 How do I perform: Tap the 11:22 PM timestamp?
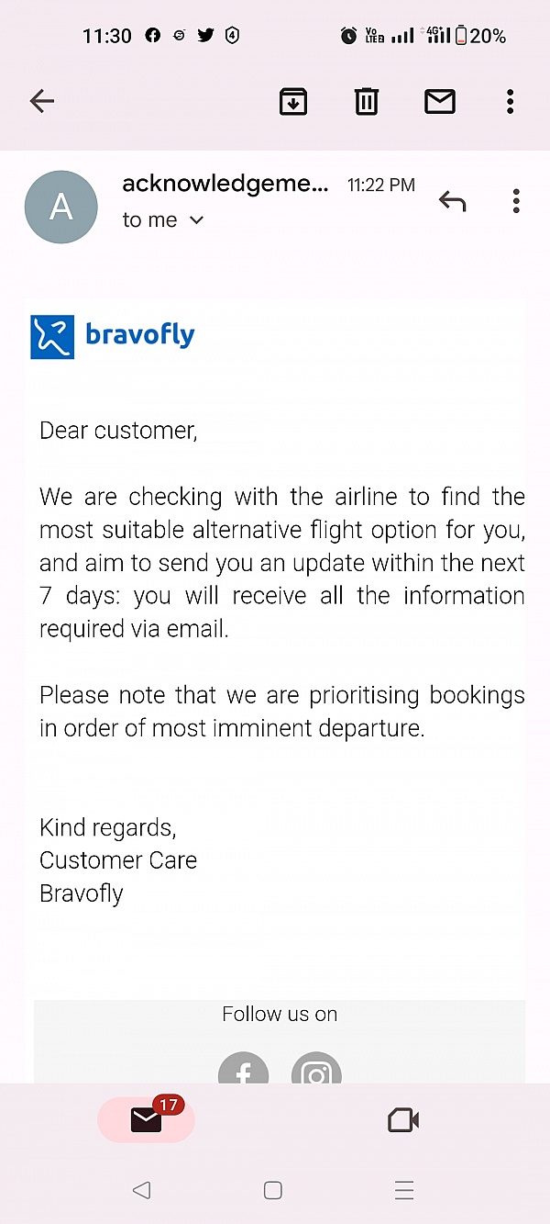(x=380, y=185)
